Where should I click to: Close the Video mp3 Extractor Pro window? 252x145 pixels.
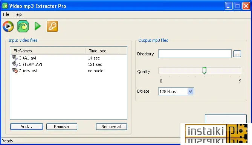pyautogui.click(x=246, y=6)
